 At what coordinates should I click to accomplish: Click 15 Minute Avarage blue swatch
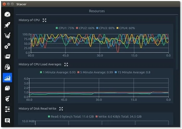(116, 72)
